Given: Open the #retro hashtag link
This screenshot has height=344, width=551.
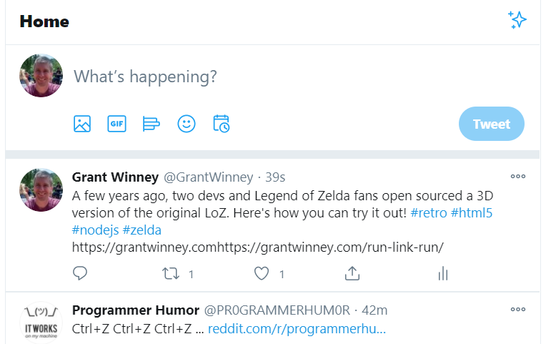Looking at the screenshot, I should point(429,213).
